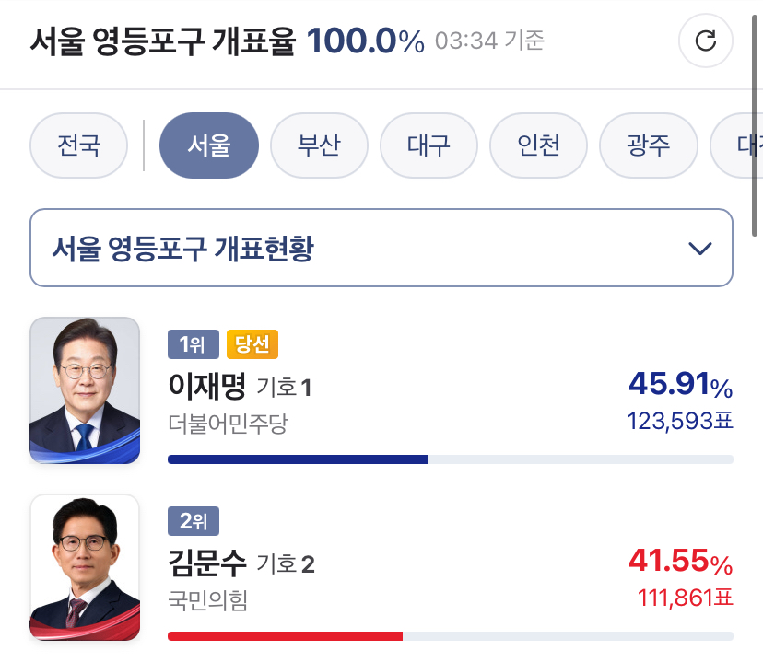Viewport: 763px width, 662px height.
Task: Expand the district dropdown chevron arrow
Action: 700,249
